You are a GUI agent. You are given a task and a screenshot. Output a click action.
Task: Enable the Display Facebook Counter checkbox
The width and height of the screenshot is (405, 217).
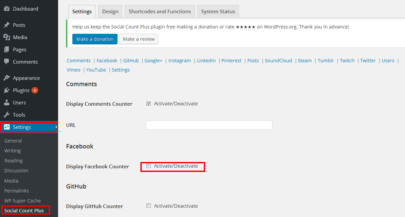coord(148,166)
